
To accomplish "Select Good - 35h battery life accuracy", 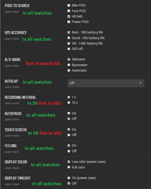I will tap(69, 38).
